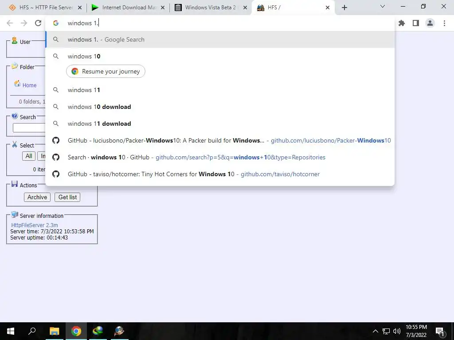Open the Chrome profile avatar
Screen dimensions: 454x340
click(430, 23)
